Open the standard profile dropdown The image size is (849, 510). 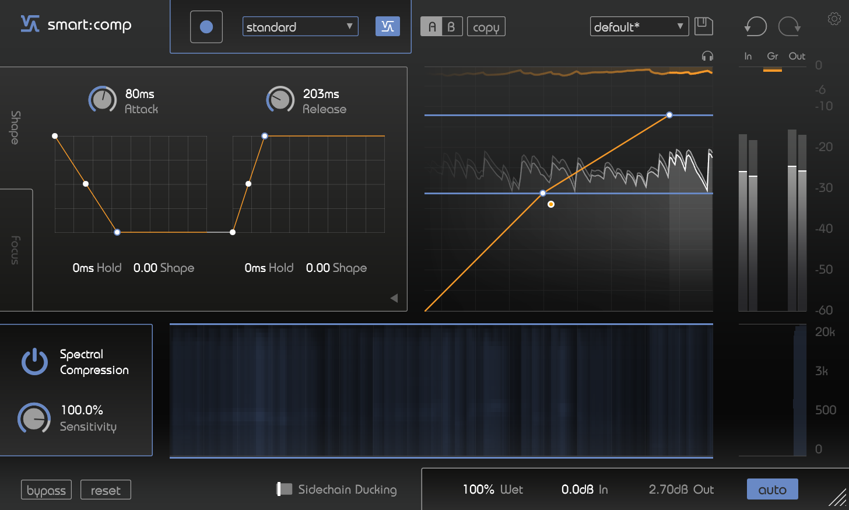(x=300, y=26)
